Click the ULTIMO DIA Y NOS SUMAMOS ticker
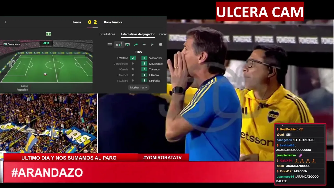Screen dimensions: 334x188 (69, 158)
